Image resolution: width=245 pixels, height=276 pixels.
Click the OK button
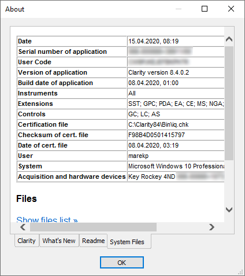[122, 262]
